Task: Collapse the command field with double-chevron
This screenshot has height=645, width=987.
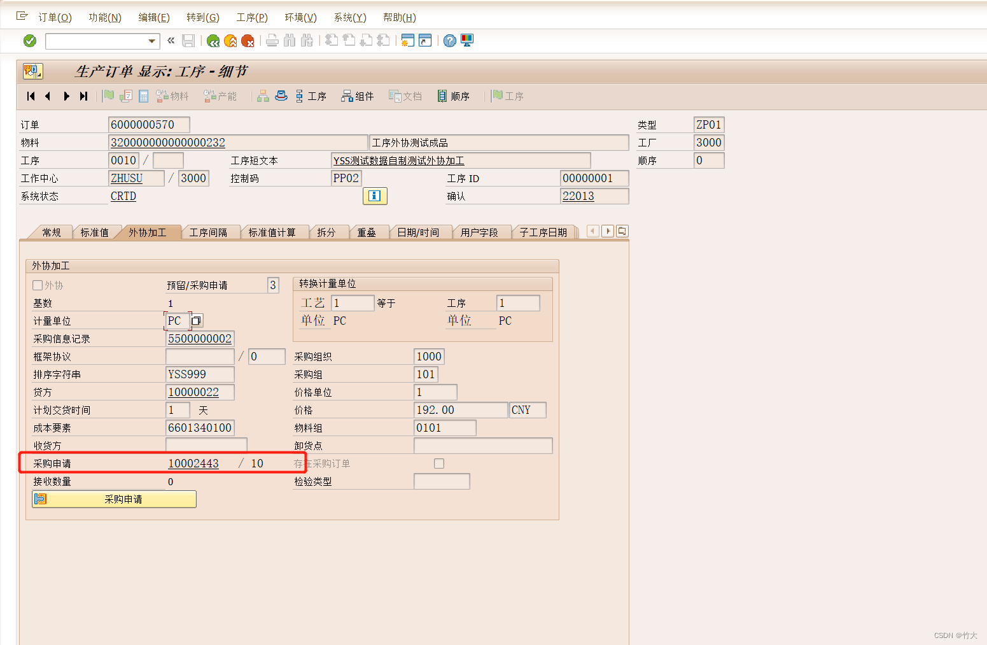Action: coord(171,41)
